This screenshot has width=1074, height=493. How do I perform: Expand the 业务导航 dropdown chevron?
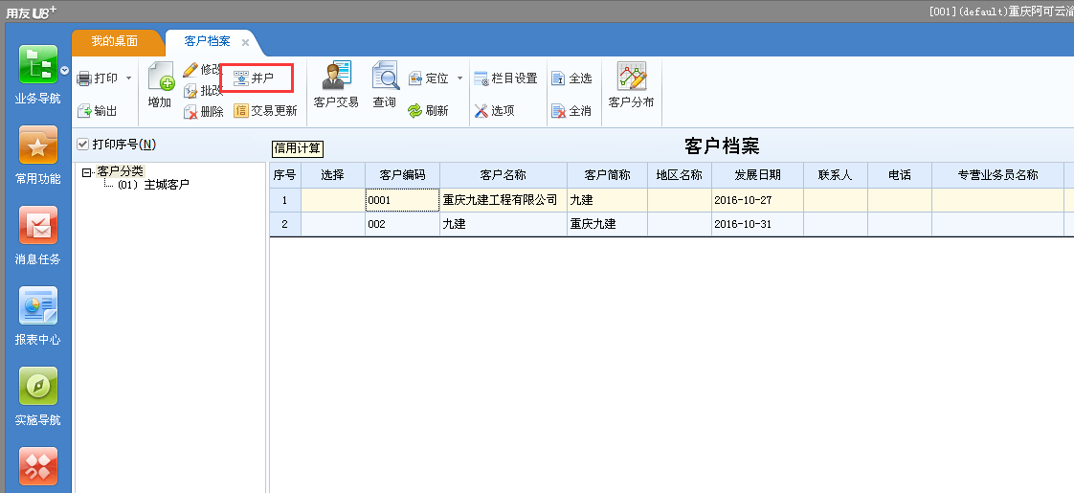(x=64, y=70)
